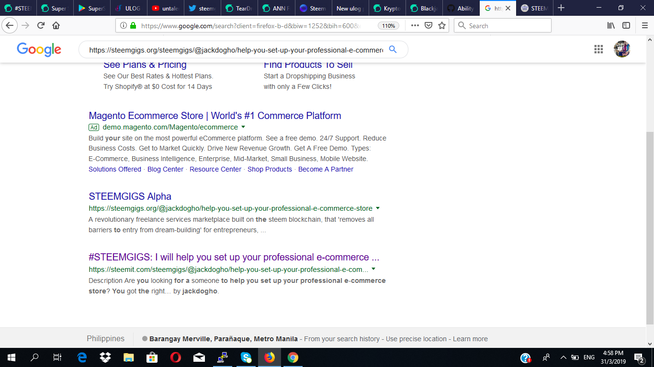The width and height of the screenshot is (654, 367).
Task: Switch to the #STEEM tab
Action: point(19,8)
